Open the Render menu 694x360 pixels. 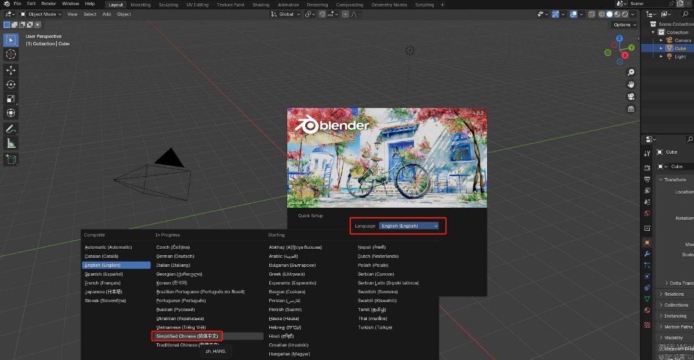click(49, 4)
